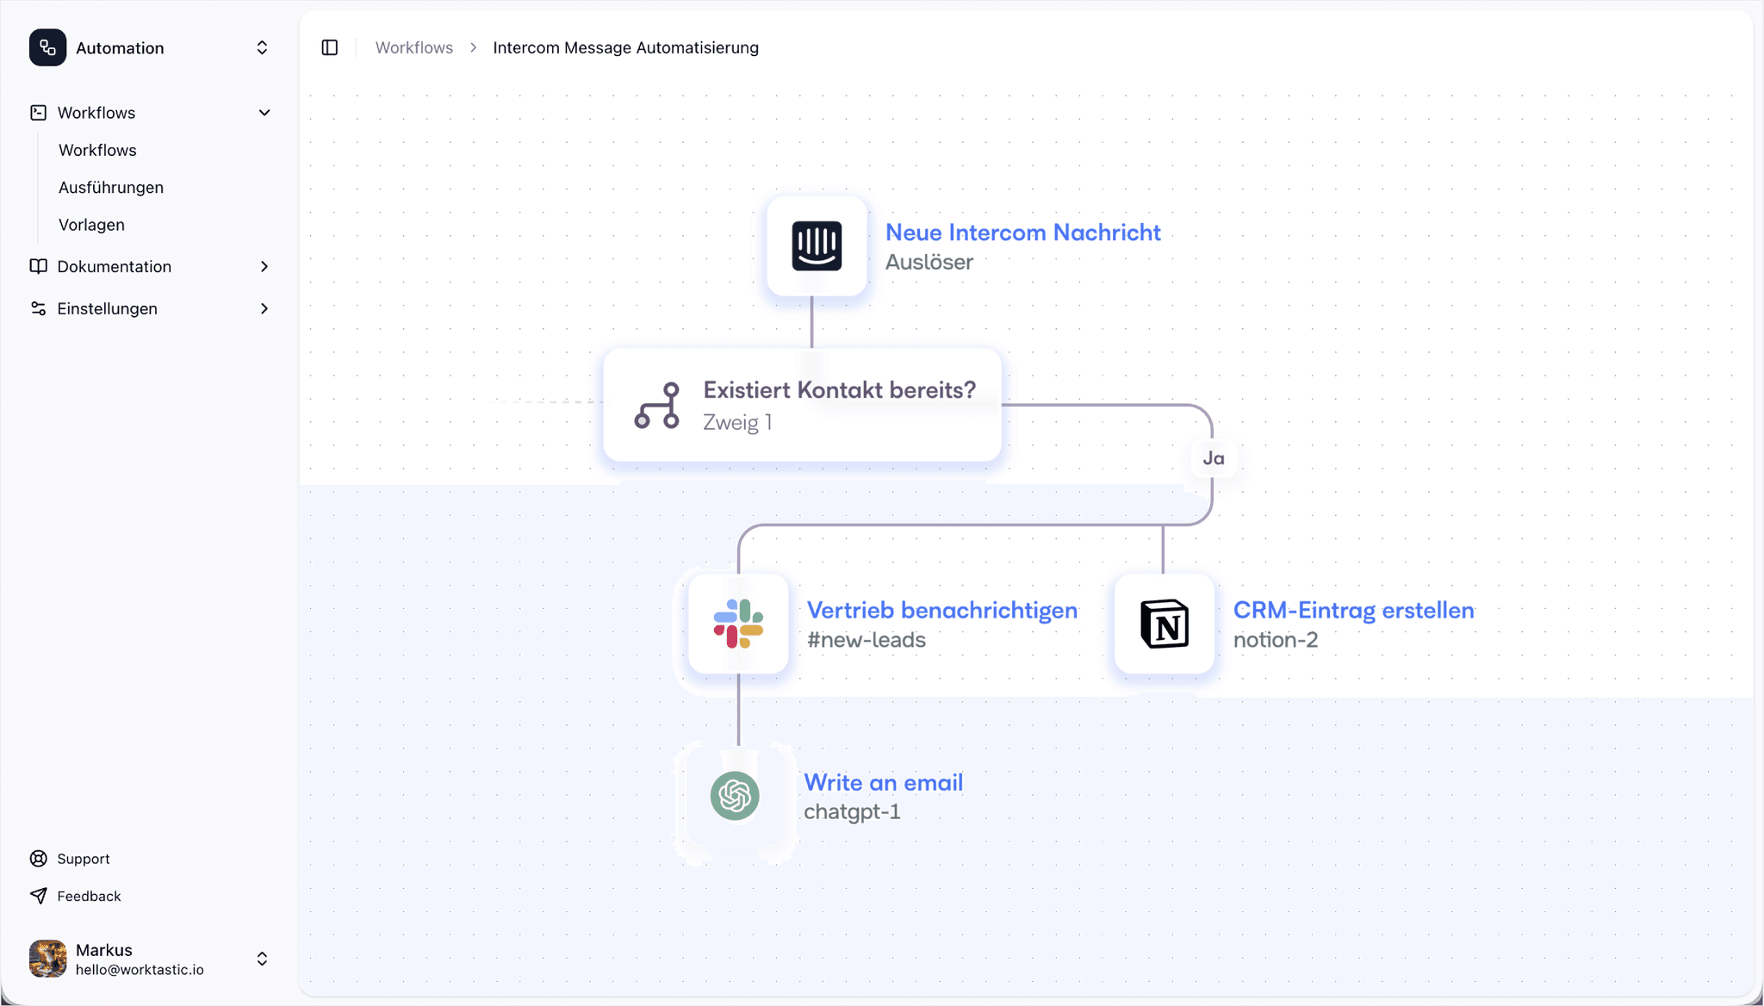Viewport: 1764px width, 1006px height.
Task: Select the Slack node icon
Action: tap(738, 624)
